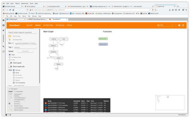190x118 pixels.
Task: Click the Choose File upload button
Action: [25, 51]
